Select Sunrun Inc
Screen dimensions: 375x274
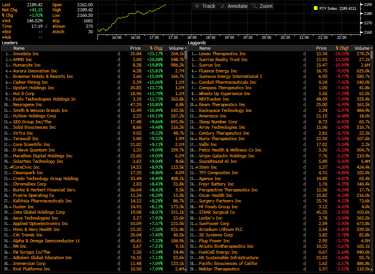pyautogui.click(x=210, y=65)
